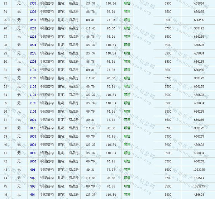Open room 1101 listing
The image size is (215, 199).
point(33,70)
